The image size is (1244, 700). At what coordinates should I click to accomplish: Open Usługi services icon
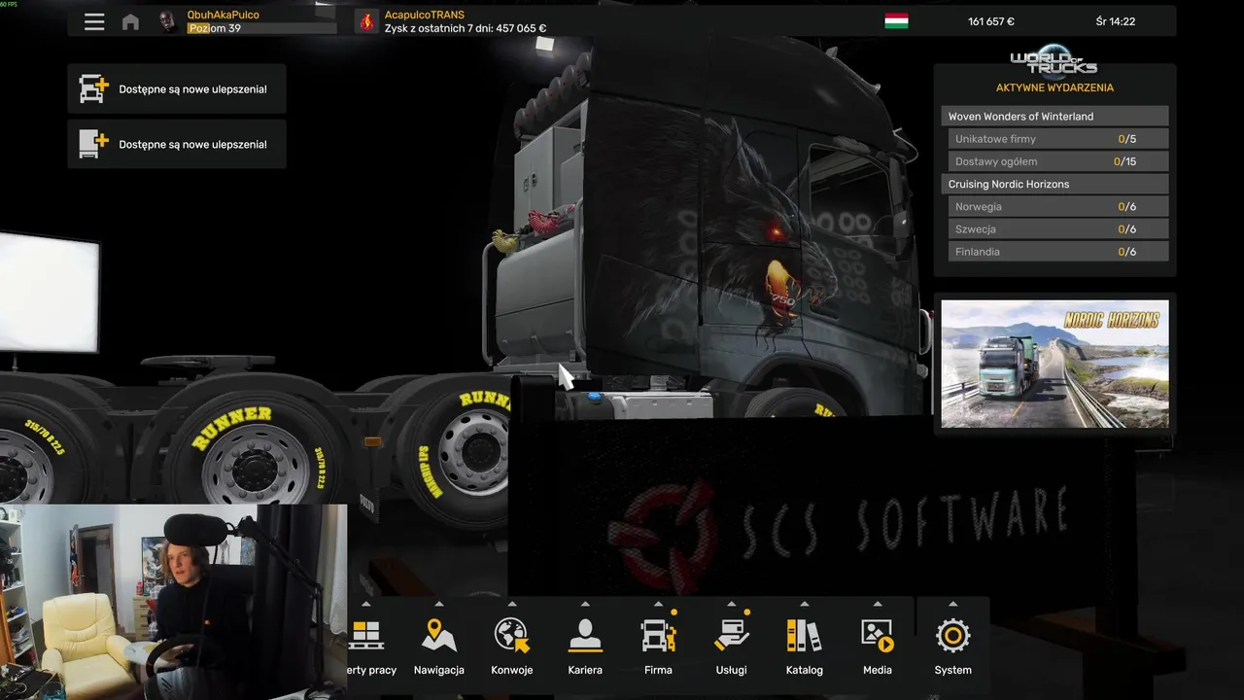(731, 636)
